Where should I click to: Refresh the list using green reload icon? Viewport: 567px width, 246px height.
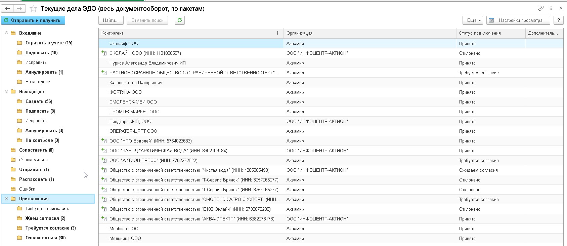(180, 20)
